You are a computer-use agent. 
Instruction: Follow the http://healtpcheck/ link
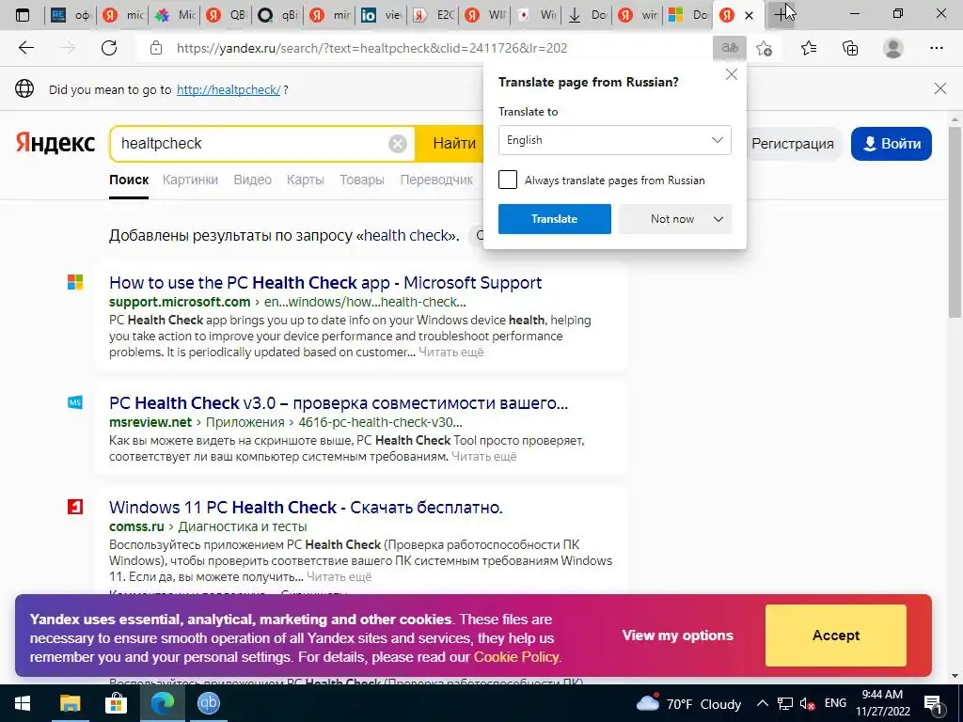(229, 89)
